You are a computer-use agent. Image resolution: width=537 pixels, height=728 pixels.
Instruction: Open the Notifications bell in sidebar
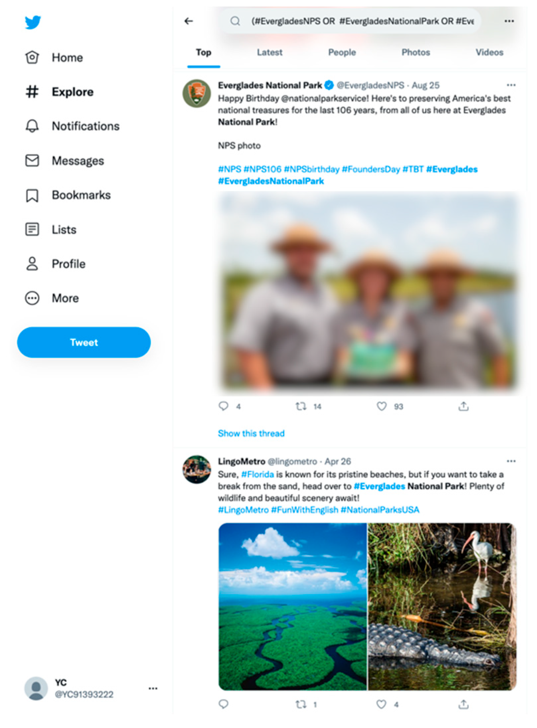32,126
